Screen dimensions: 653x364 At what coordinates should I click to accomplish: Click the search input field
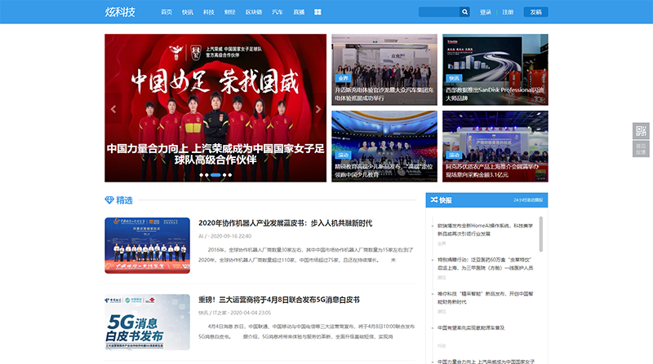click(438, 12)
